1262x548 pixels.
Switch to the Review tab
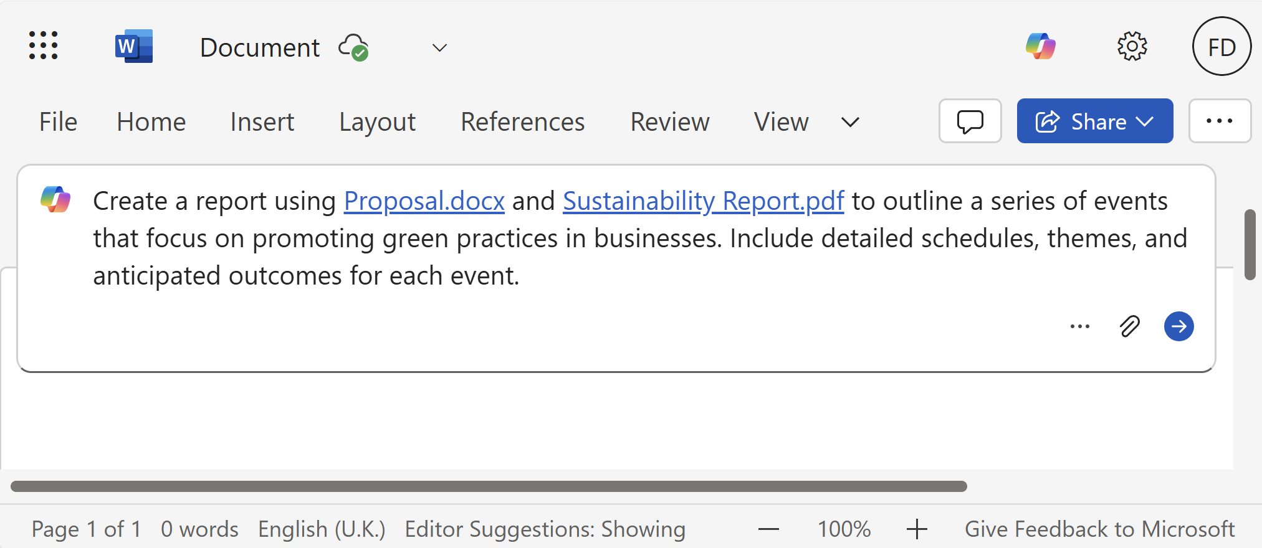click(x=670, y=122)
